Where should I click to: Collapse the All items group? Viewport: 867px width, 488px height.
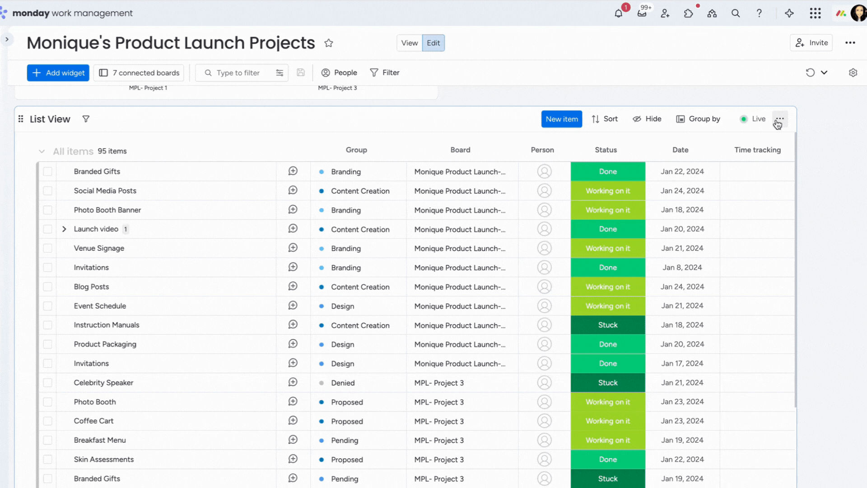[x=42, y=151]
